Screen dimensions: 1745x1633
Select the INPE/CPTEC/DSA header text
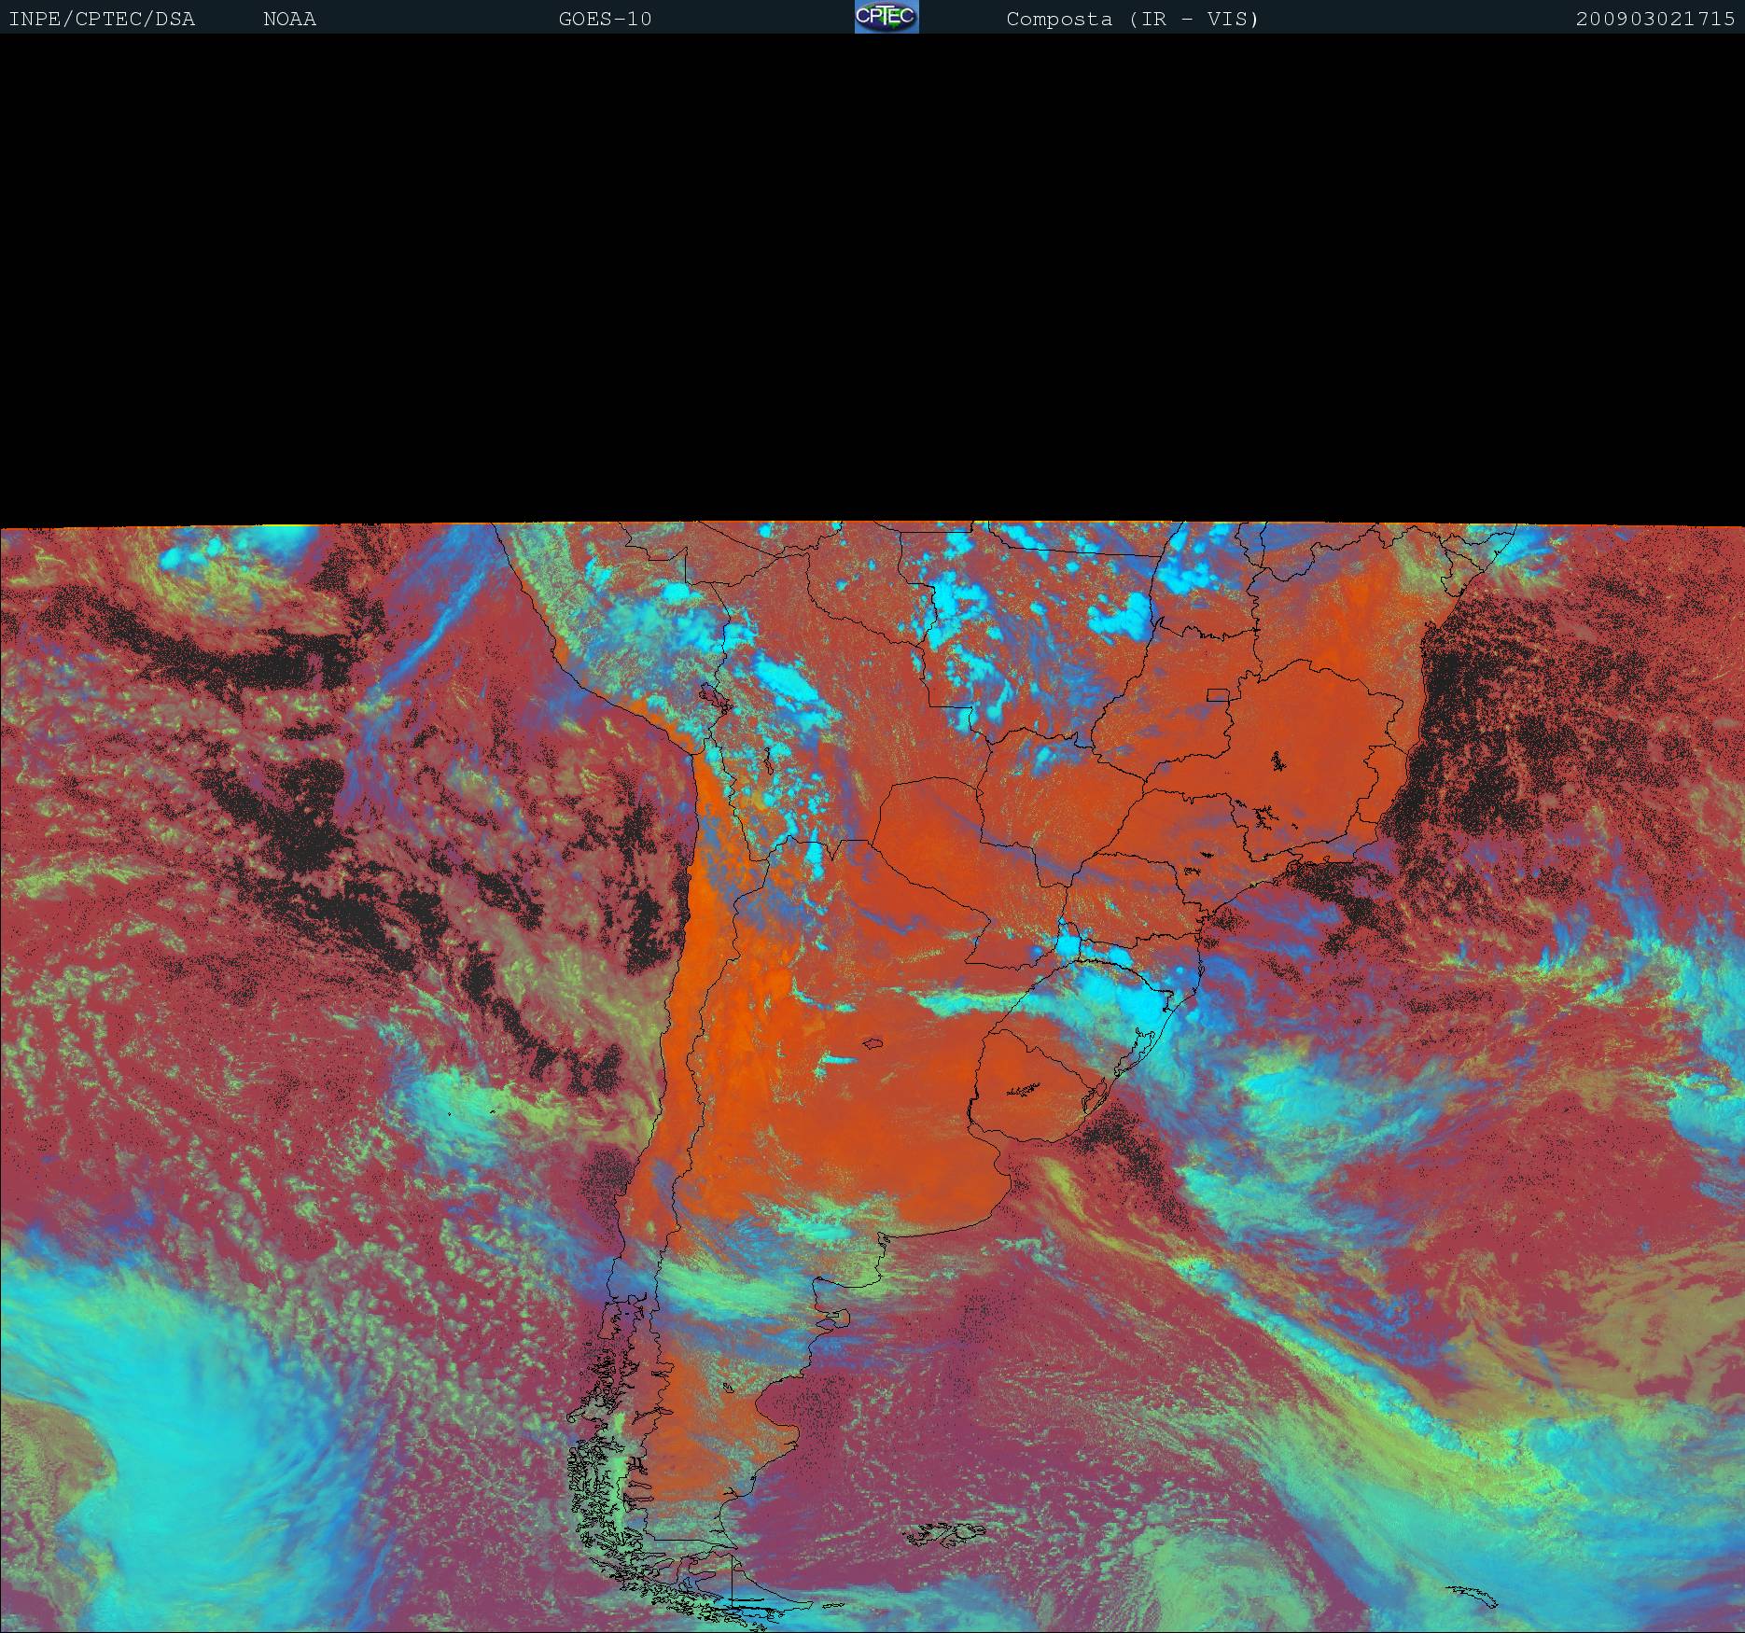click(x=102, y=20)
